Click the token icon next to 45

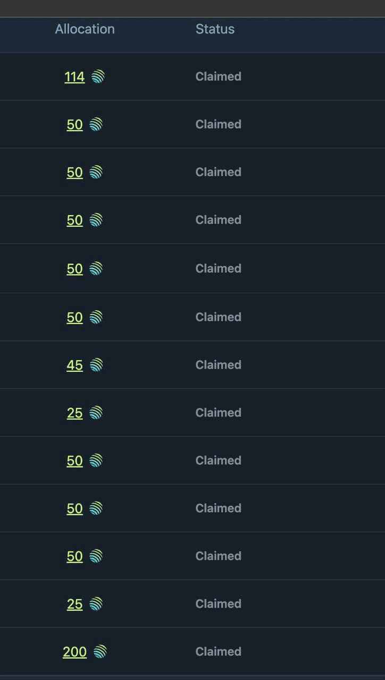[x=96, y=365]
